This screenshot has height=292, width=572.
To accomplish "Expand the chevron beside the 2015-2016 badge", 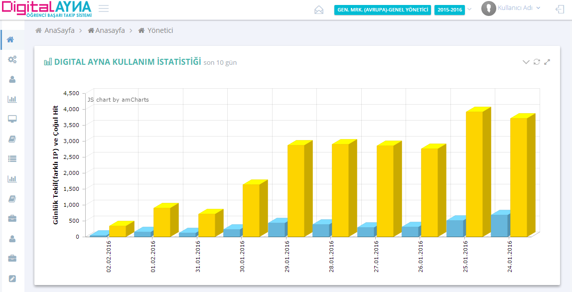I will pyautogui.click(x=469, y=9).
